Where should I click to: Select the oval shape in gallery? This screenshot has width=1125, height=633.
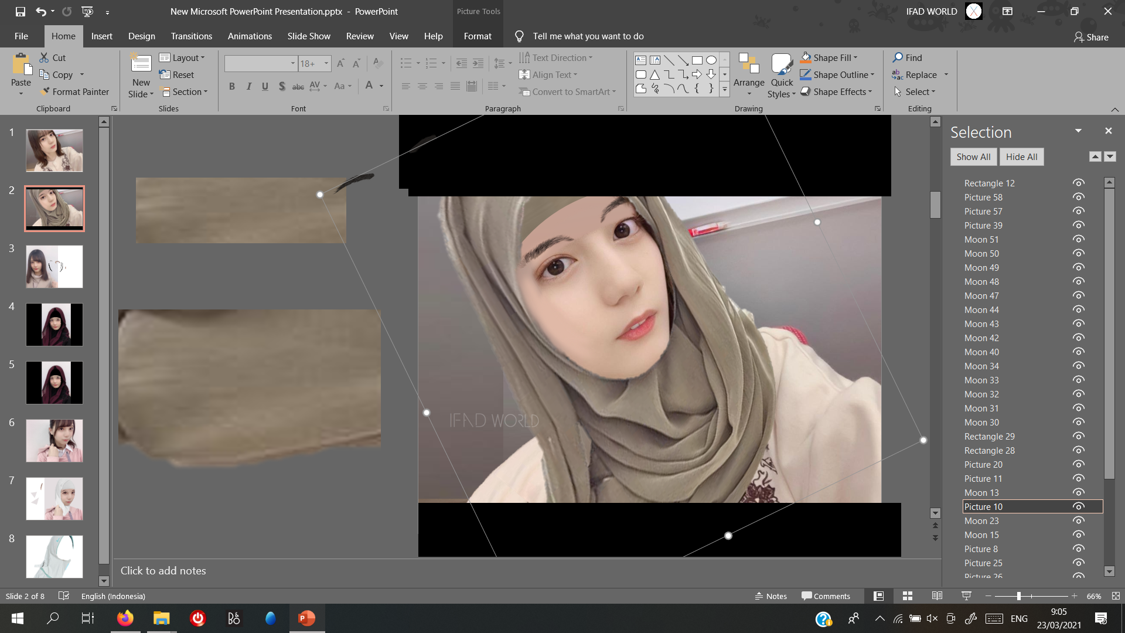(711, 60)
